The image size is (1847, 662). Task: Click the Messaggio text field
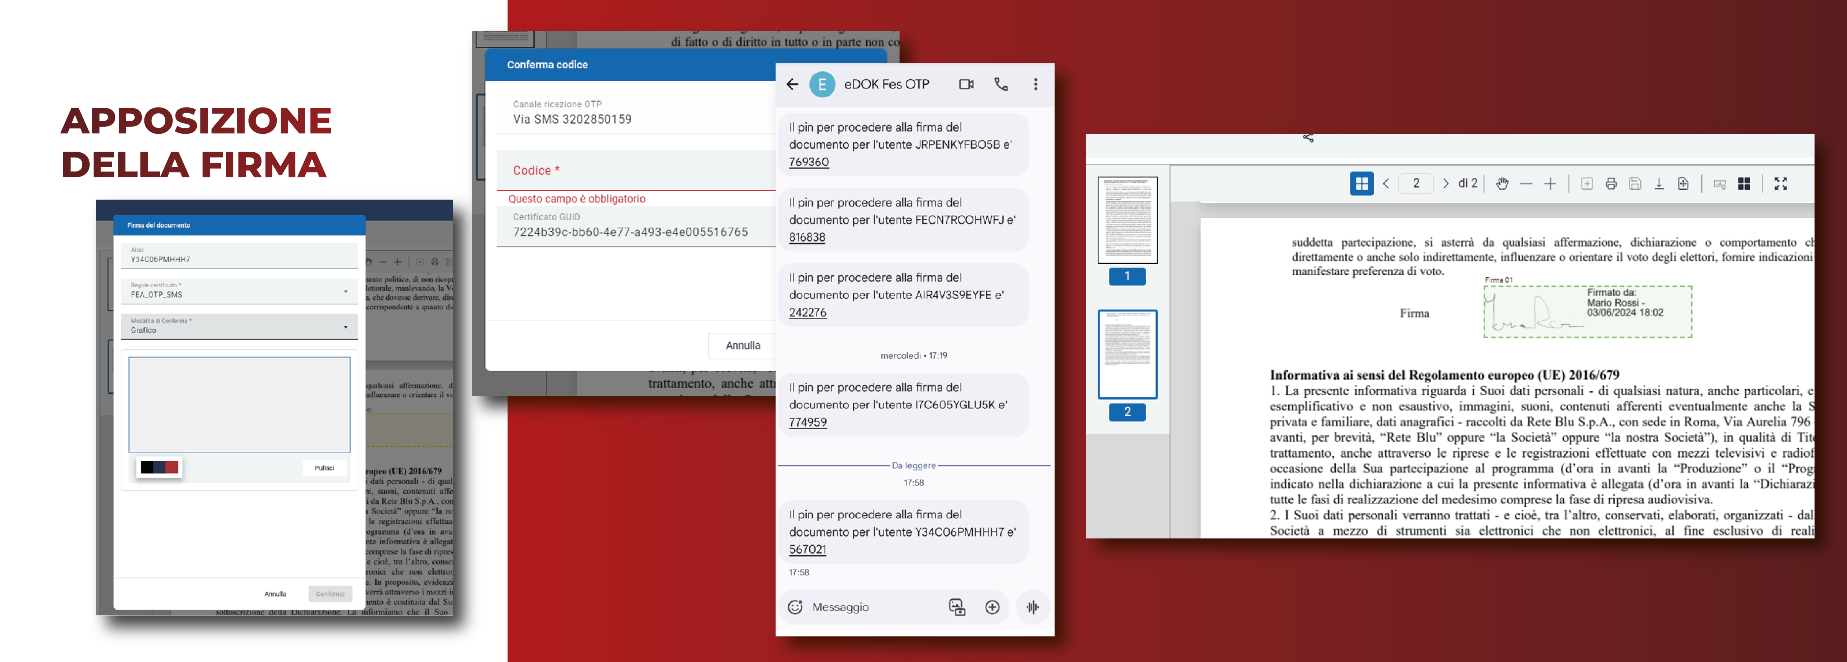pos(840,608)
